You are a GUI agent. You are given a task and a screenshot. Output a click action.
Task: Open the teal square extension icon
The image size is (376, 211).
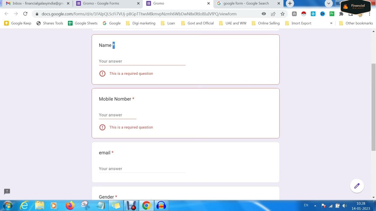click(x=313, y=14)
